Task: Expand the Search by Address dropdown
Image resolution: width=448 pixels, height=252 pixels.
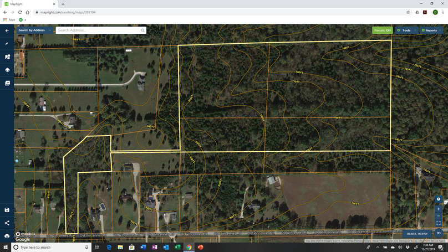Action: click(34, 30)
